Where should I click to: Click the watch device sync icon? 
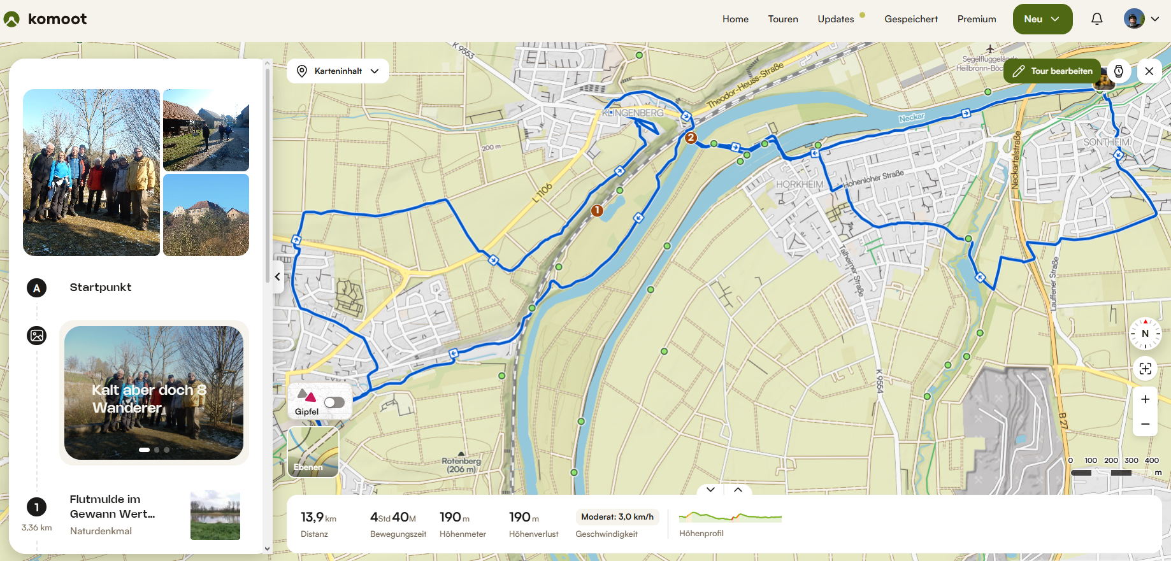tap(1119, 71)
